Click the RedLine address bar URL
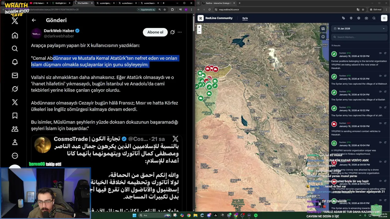 229,9
